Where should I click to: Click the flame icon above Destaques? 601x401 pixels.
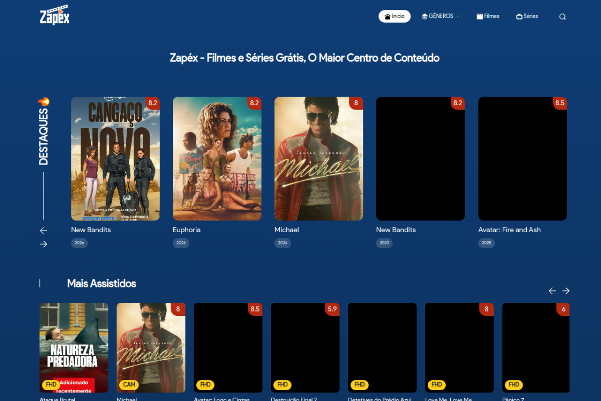pyautogui.click(x=44, y=102)
